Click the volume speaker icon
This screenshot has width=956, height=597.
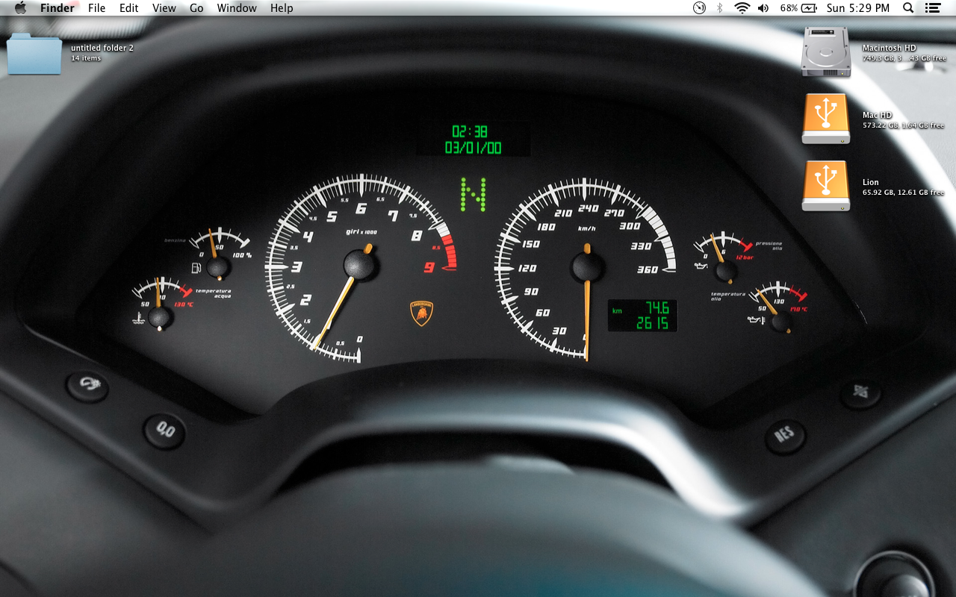pyautogui.click(x=763, y=8)
